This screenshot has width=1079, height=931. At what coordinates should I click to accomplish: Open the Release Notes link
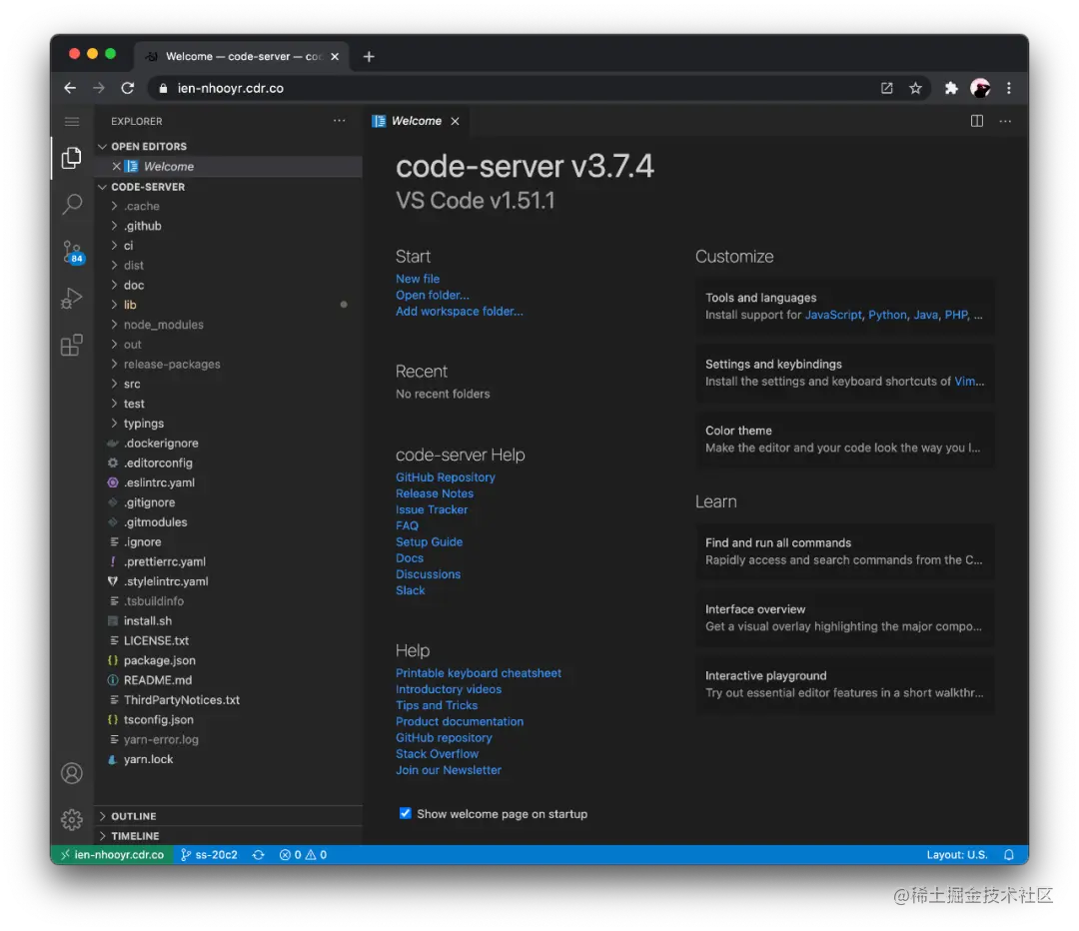coord(435,493)
